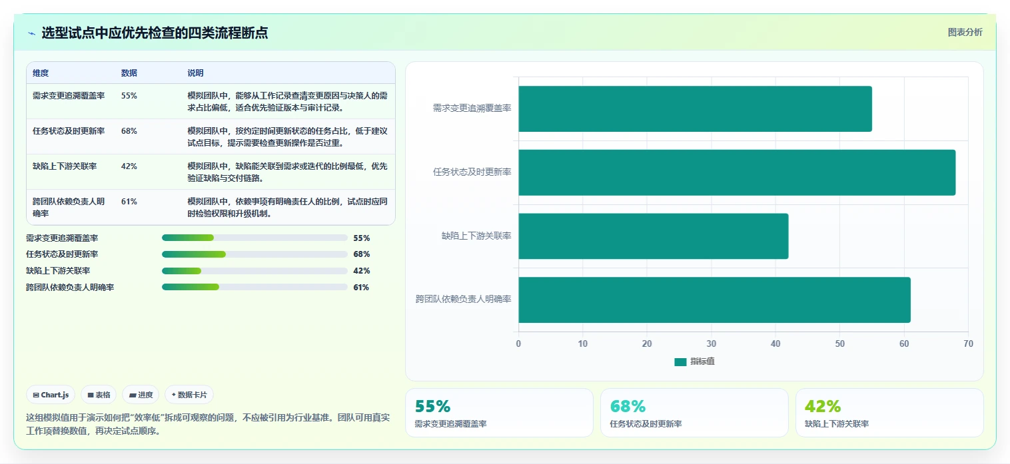Click the 42% data card
This screenshot has width=1010, height=464.
tap(889, 413)
